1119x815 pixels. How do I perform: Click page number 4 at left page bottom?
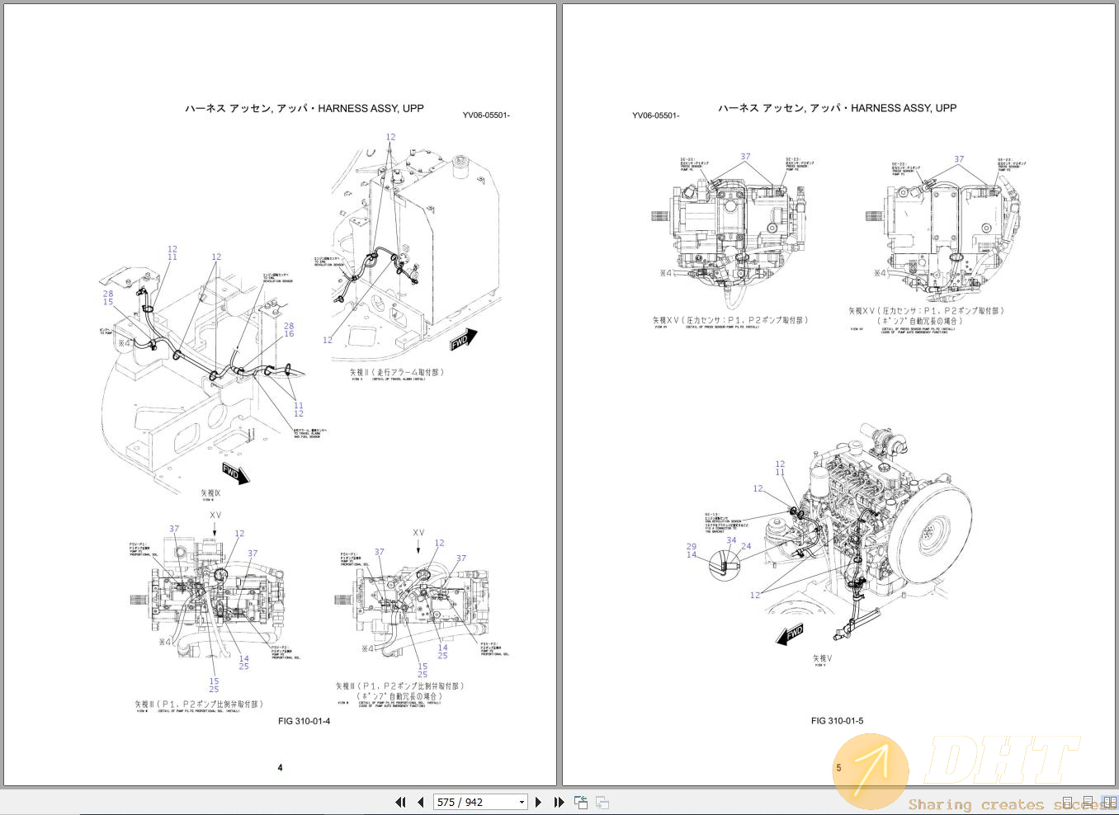[280, 768]
